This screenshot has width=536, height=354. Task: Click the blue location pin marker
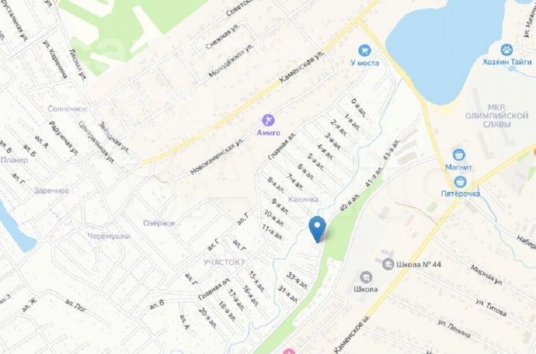click(317, 229)
